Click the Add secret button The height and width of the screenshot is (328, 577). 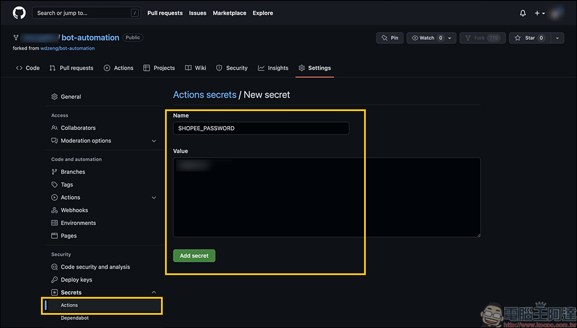[194, 255]
